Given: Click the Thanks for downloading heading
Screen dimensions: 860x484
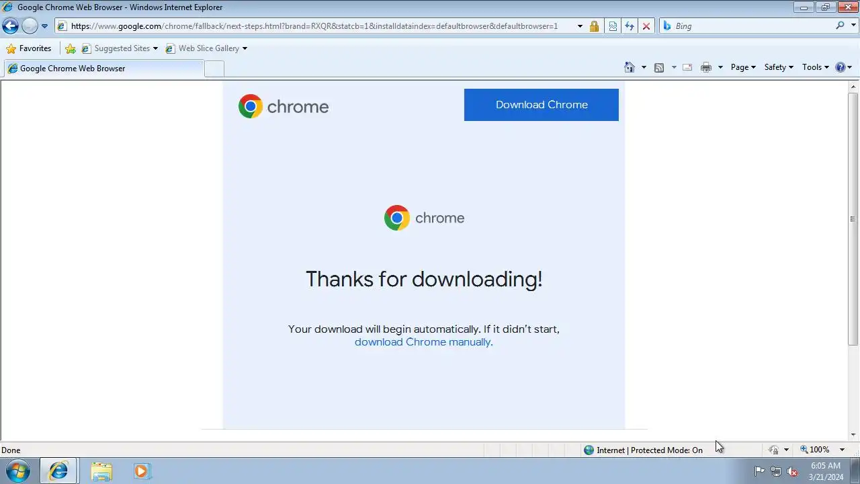Looking at the screenshot, I should tap(424, 279).
